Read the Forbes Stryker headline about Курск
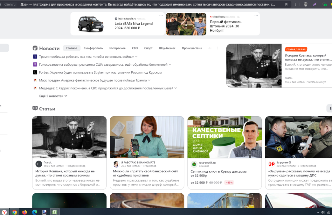This screenshot has height=215, width=332. pyautogui.click(x=100, y=72)
